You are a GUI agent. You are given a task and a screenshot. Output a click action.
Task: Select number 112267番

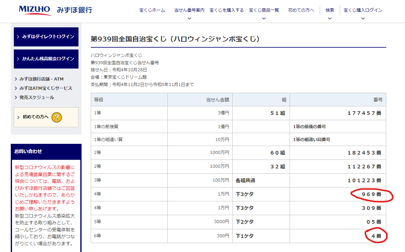364,167
